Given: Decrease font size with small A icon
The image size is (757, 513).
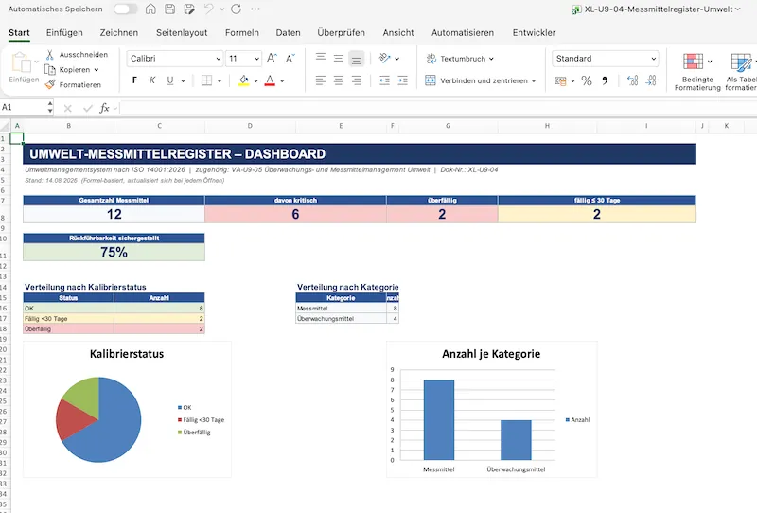Looking at the screenshot, I should pos(290,59).
